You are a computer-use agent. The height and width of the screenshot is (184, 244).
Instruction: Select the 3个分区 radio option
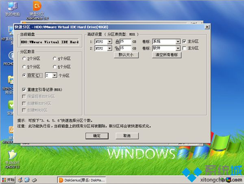point(24,59)
